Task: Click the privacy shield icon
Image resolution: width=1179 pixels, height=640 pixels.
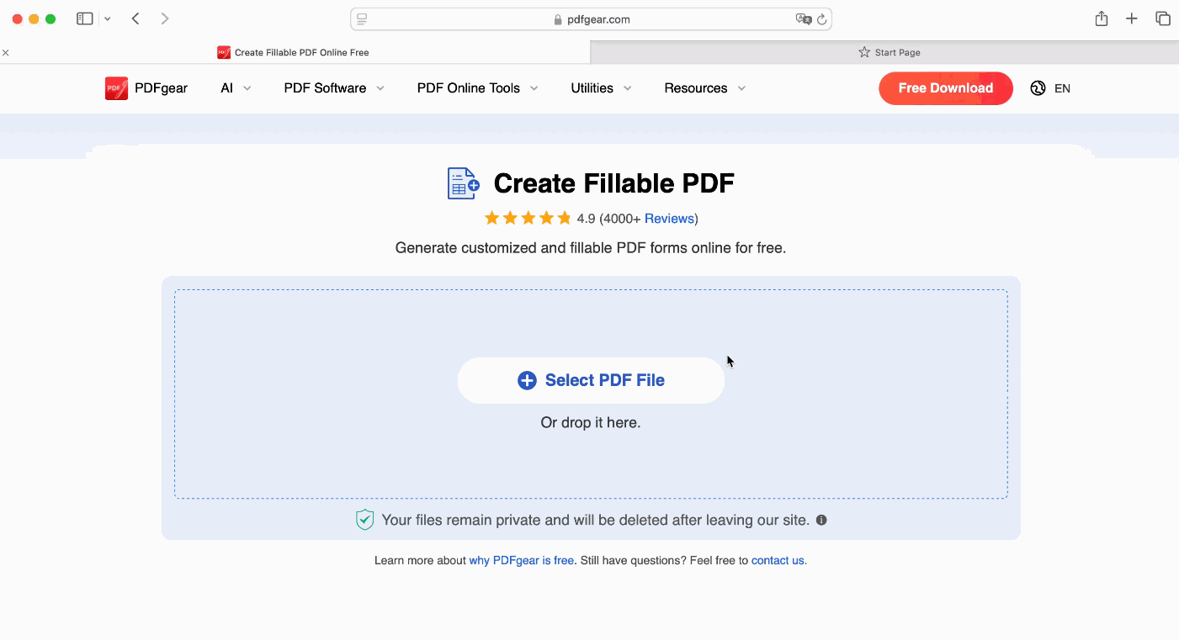Action: click(x=364, y=520)
